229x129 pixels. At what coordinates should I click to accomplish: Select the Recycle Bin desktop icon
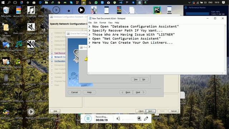[x=6, y=12]
